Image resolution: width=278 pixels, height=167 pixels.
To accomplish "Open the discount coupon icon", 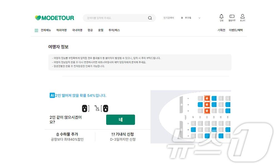I will point(232,16).
